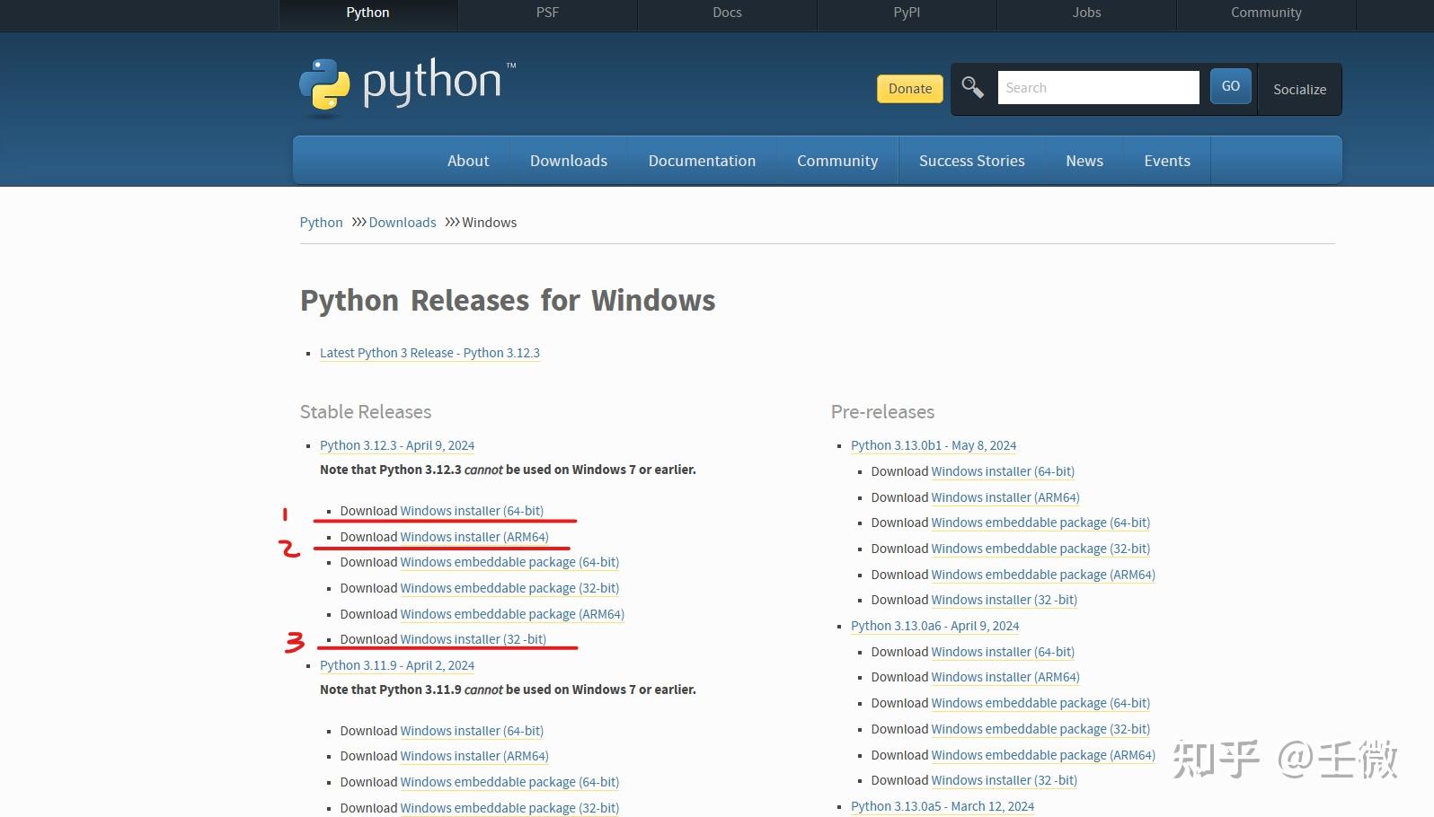Open the Documentation navigation menu

(x=702, y=161)
